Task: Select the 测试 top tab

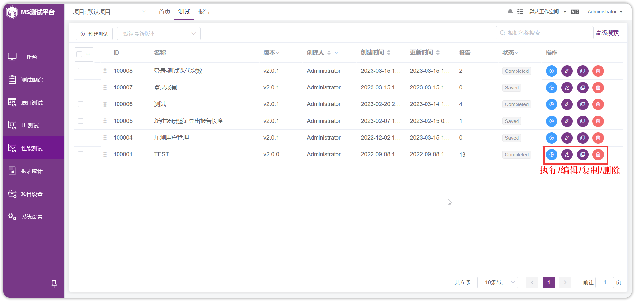Action: [184, 12]
